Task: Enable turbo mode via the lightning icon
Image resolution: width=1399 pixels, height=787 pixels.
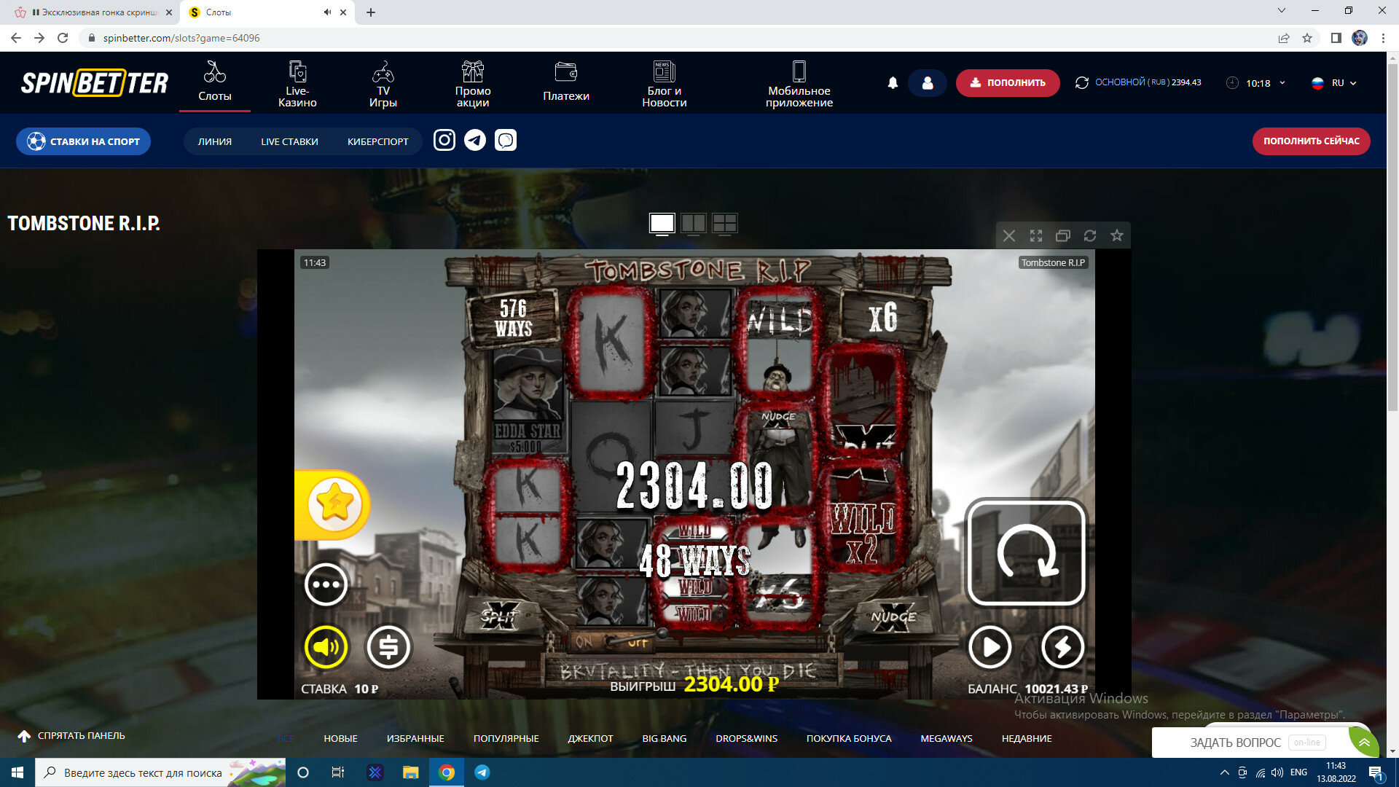Action: coord(1062,646)
